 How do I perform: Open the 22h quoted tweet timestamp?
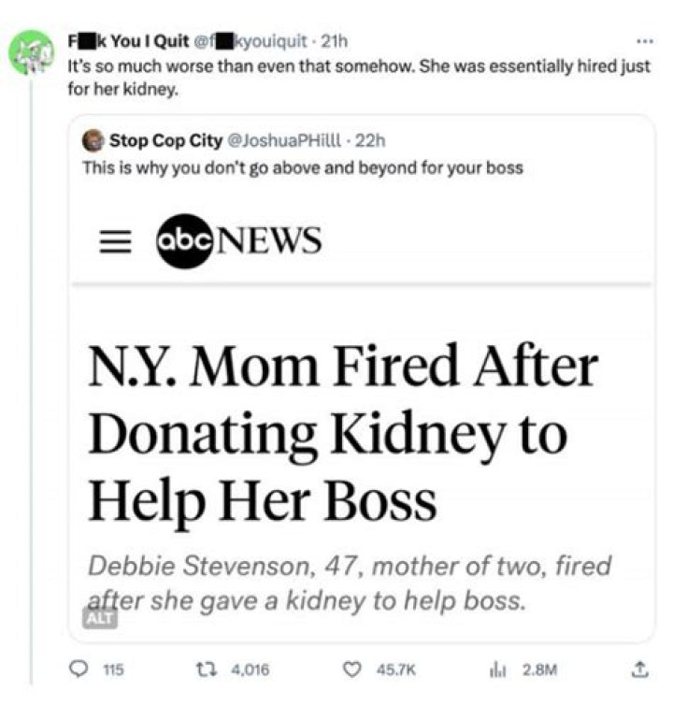coord(370,141)
